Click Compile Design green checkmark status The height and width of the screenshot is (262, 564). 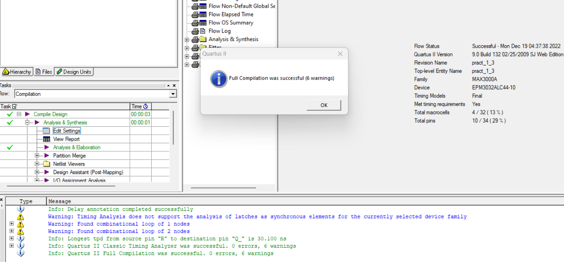[10, 114]
